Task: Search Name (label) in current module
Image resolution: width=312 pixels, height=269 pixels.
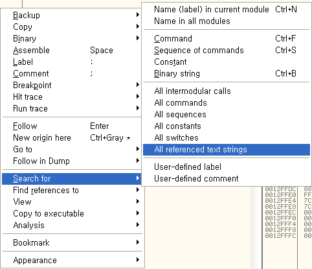Action: pos(227,9)
